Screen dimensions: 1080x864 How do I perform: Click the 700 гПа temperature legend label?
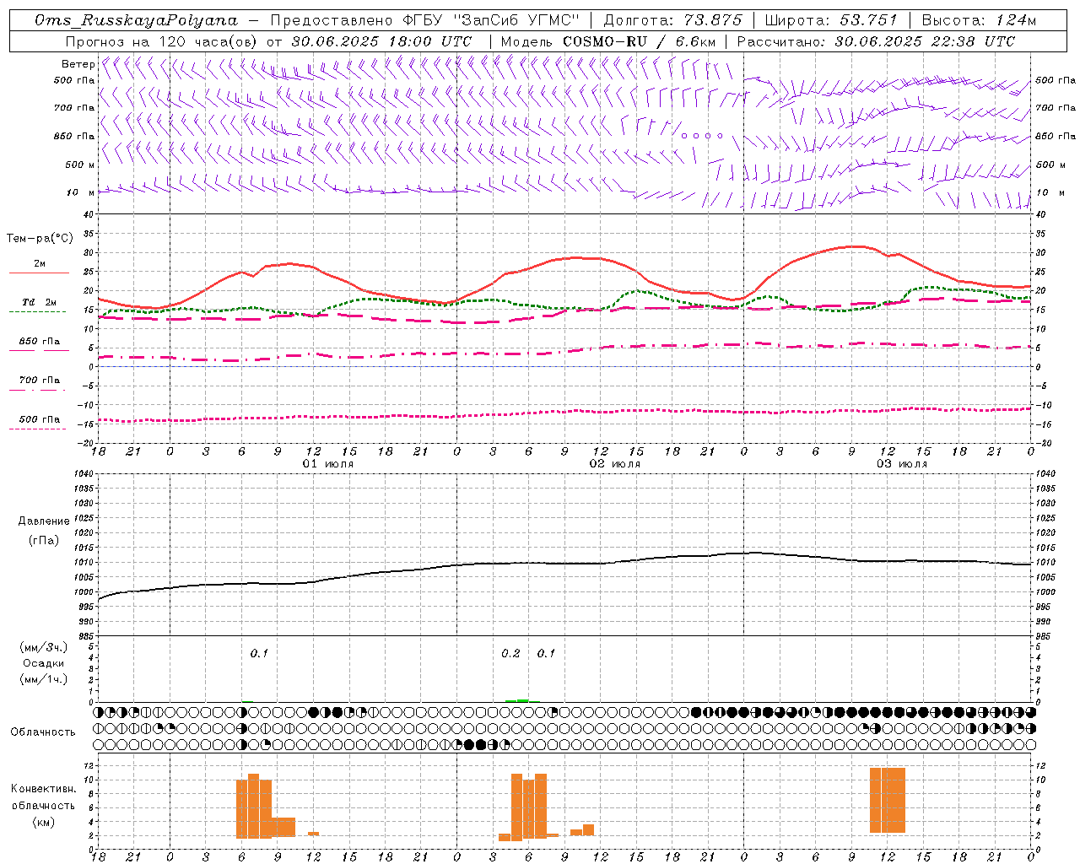pos(39,381)
